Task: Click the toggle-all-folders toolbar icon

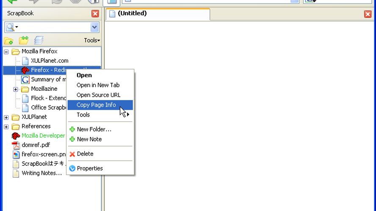Action: pyautogui.click(x=24, y=40)
